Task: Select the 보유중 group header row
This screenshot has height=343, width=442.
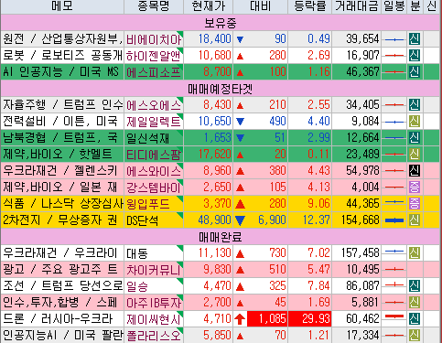Action: (221, 23)
